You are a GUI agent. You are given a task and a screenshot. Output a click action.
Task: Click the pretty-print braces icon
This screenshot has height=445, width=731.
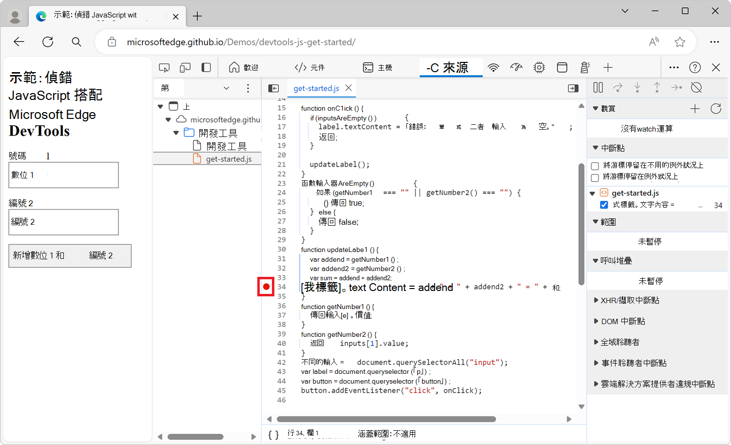click(274, 434)
